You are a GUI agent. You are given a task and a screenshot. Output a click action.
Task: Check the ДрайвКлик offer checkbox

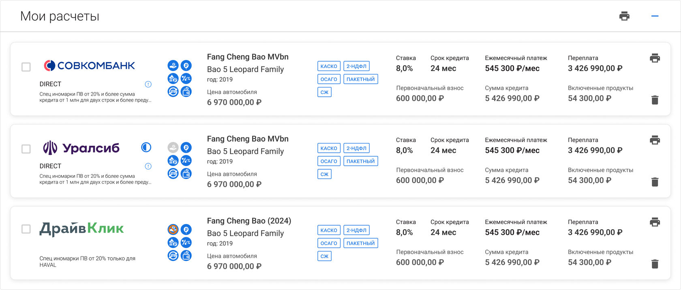pyautogui.click(x=26, y=229)
